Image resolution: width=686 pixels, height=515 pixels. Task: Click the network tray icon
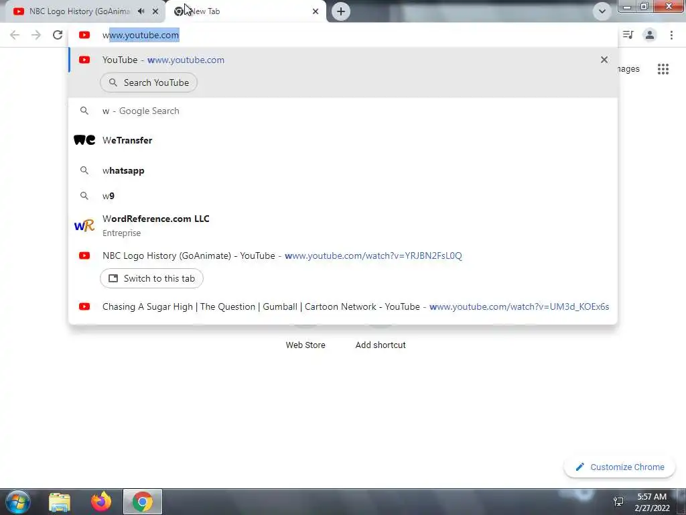click(x=618, y=502)
